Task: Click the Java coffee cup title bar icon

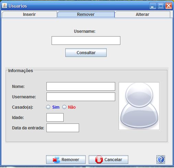Action: coord(4,6)
